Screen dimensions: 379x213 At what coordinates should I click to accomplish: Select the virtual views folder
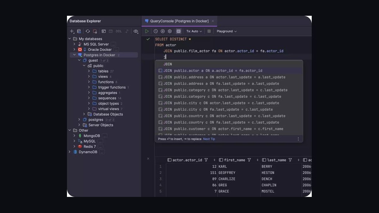pyautogui.click(x=108, y=109)
